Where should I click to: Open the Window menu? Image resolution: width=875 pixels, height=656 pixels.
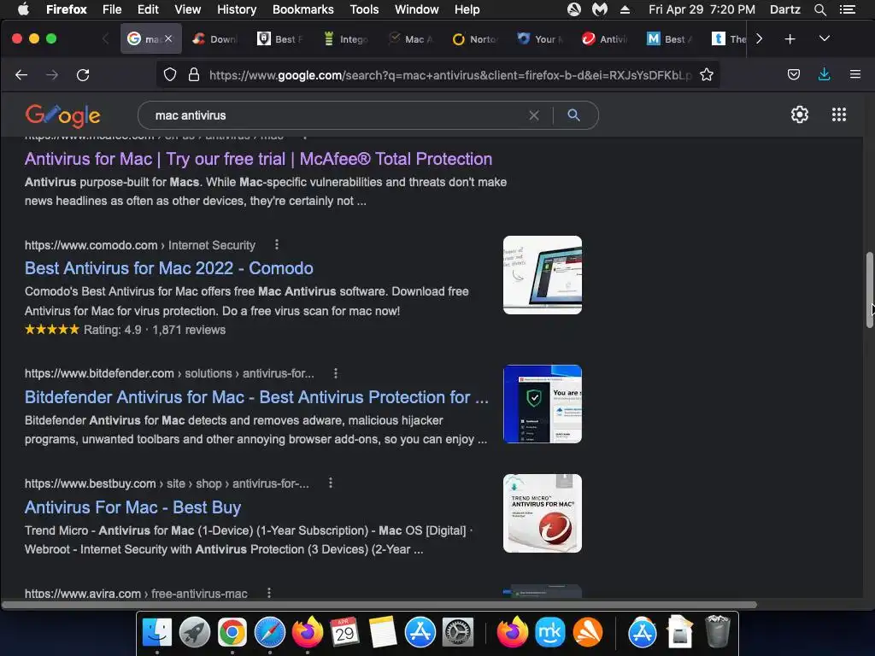(416, 9)
